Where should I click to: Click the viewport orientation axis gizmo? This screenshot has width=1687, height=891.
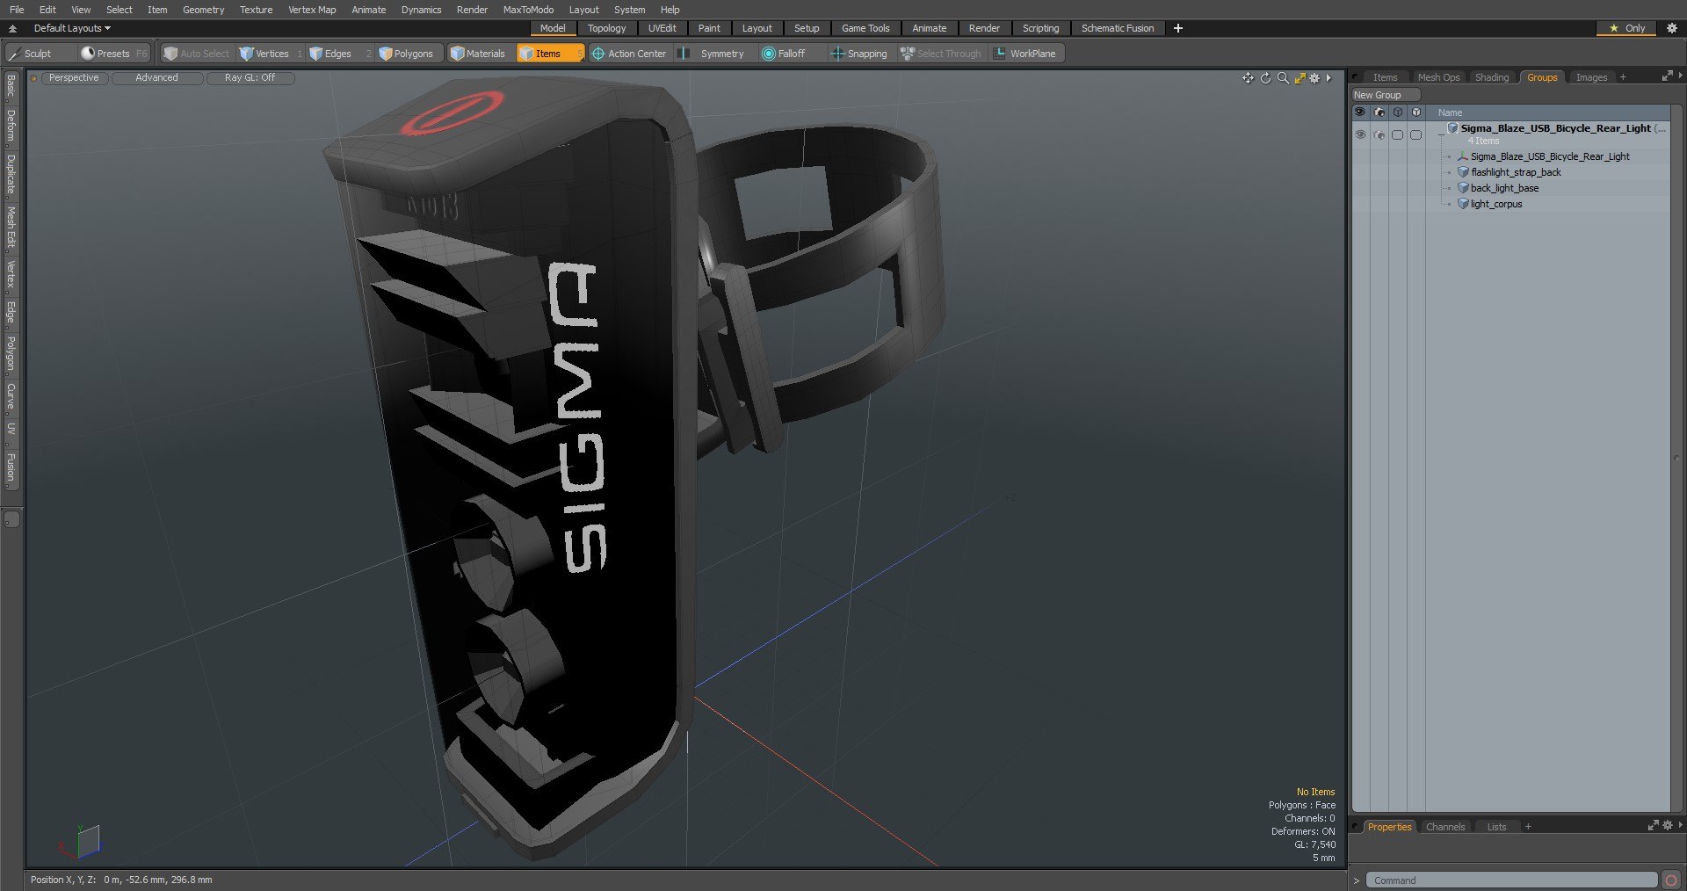click(x=81, y=842)
